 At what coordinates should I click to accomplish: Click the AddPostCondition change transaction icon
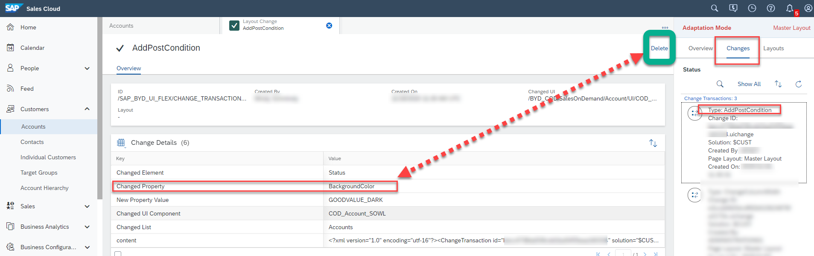(695, 113)
